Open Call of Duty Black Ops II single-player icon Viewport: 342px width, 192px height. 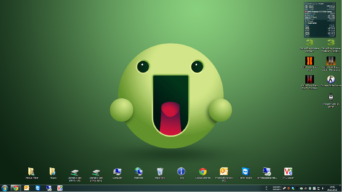[309, 61]
